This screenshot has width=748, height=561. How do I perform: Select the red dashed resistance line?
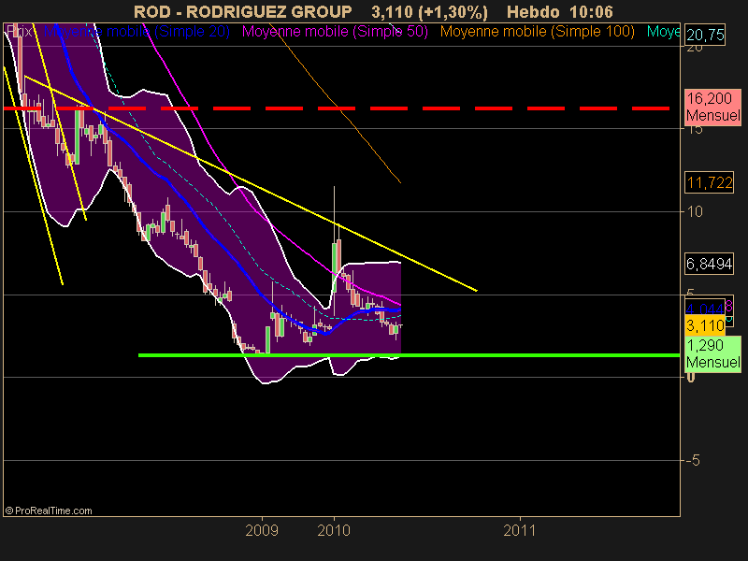[337, 108]
